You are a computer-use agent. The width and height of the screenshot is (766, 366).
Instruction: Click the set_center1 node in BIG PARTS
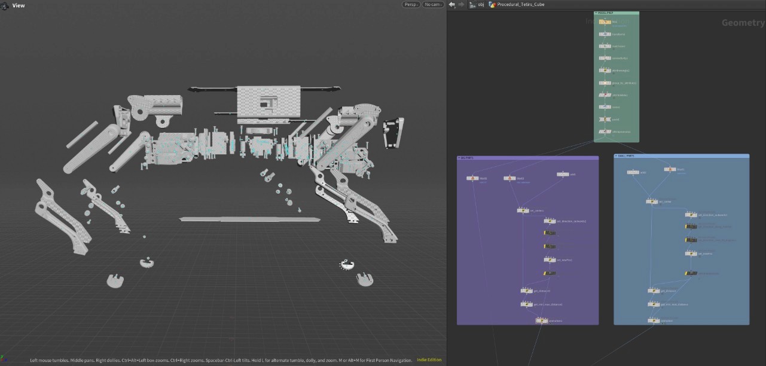[x=522, y=210]
